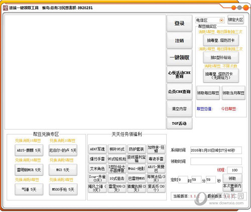Viewport: 251px width, 212px height.
Task: Click the 注销 logout button
Action: (179, 41)
